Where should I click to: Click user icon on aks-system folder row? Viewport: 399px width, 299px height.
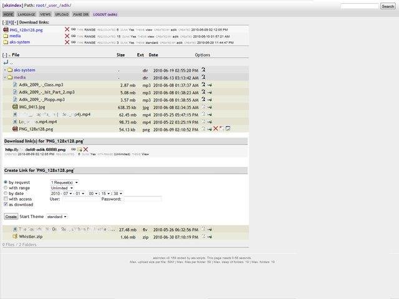(x=203, y=70)
